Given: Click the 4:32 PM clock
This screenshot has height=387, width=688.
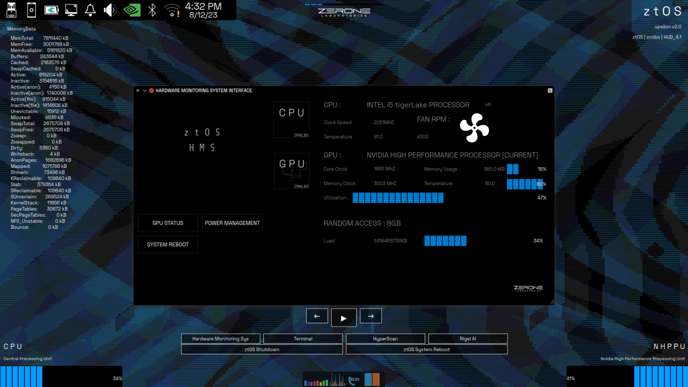Looking at the screenshot, I should pyautogui.click(x=203, y=6).
